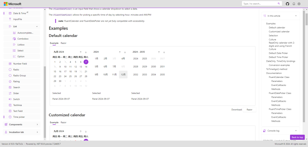This screenshot has width=308, height=147.
Task: Click the Back to top button
Action: point(297,137)
